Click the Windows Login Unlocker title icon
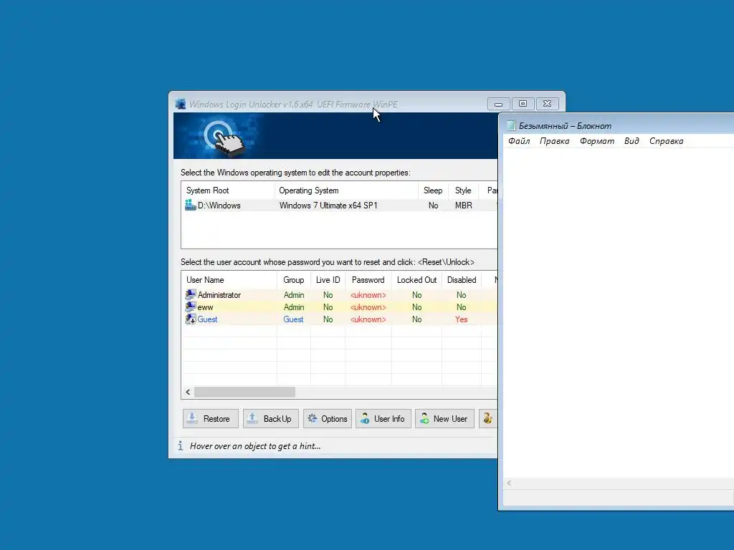734x550 pixels. pyautogui.click(x=180, y=104)
